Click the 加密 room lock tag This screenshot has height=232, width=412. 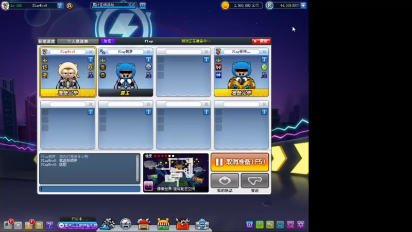(108, 41)
